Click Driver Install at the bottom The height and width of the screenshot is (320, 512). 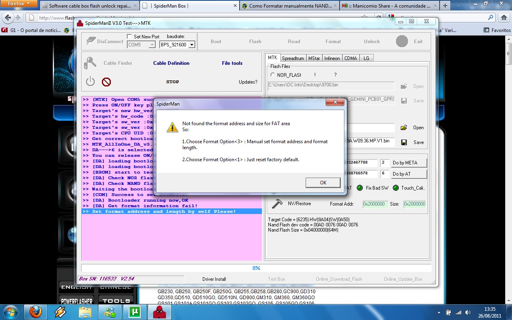point(214,279)
